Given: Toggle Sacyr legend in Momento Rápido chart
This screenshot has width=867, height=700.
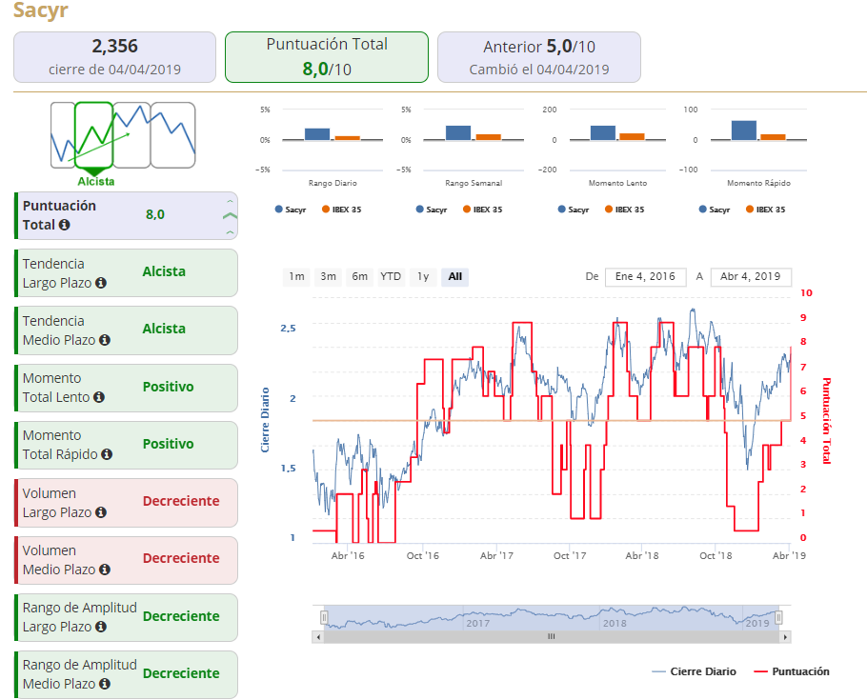Looking at the screenshot, I should 715,210.
